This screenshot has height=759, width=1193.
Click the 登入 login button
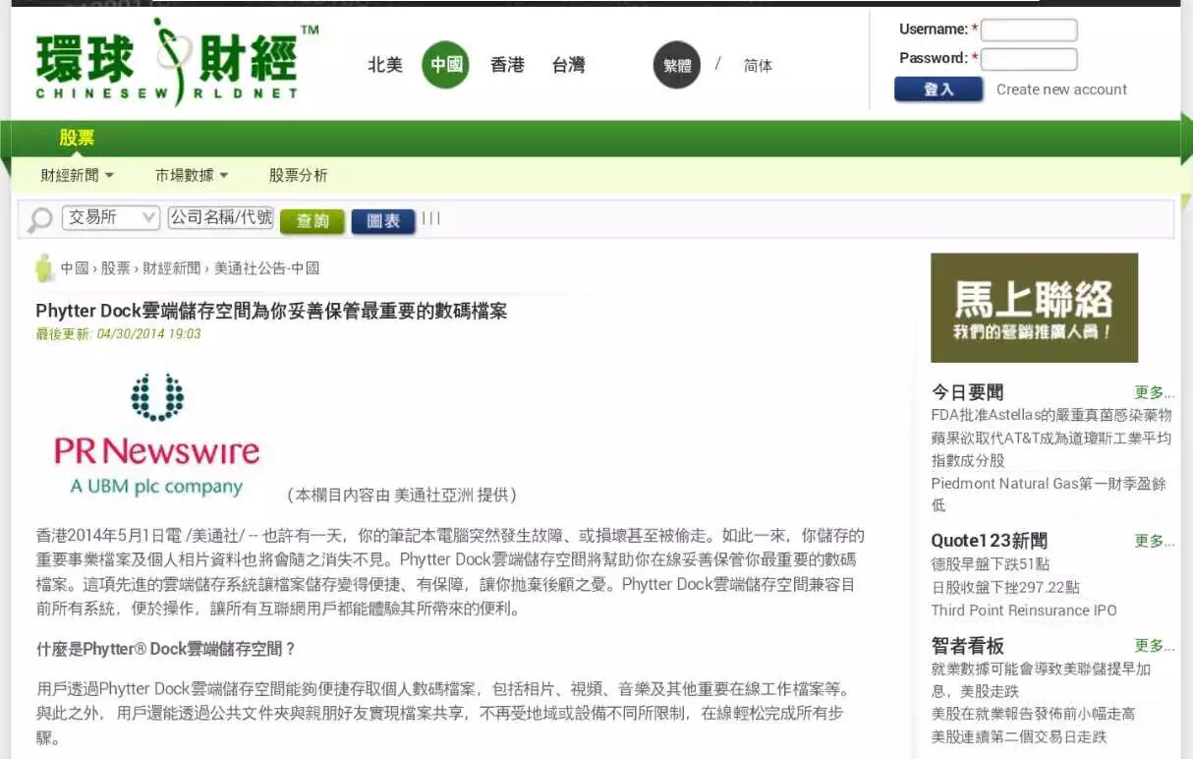tap(938, 89)
